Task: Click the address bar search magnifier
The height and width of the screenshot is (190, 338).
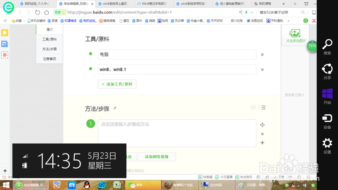Action: click(303, 12)
